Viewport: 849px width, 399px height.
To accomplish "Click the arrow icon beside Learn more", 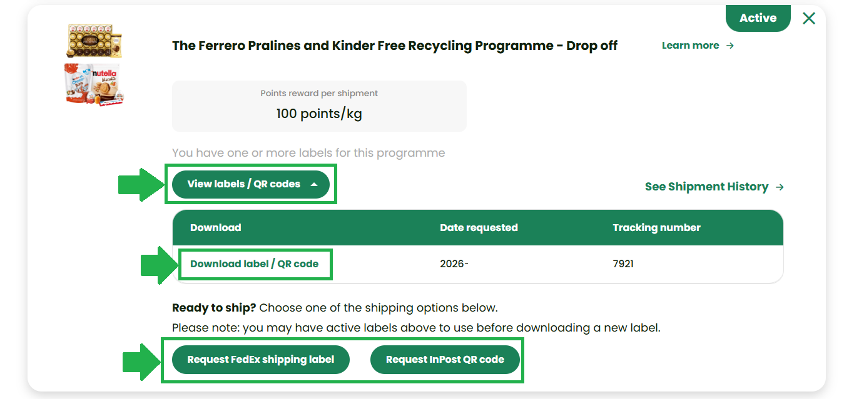I will click(x=730, y=46).
